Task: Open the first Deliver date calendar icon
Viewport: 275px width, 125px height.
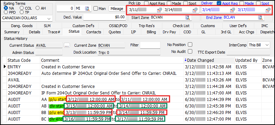Action: (x=232, y=10)
